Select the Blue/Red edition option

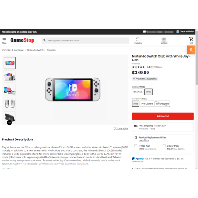point(138,92)
